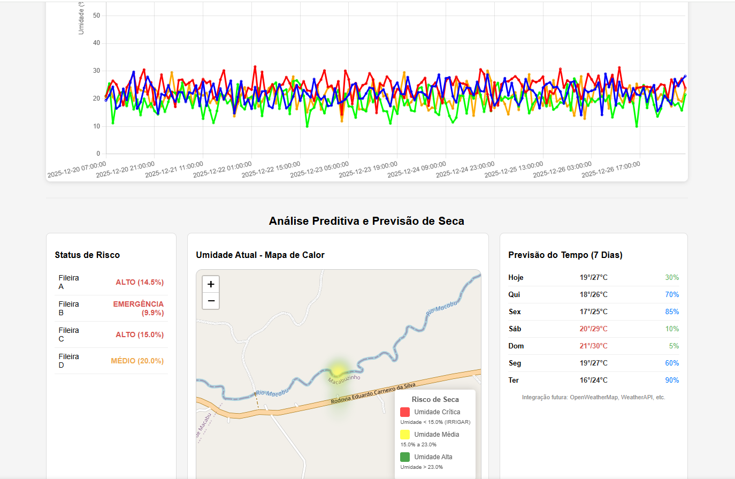
Task: Zoom out on the heat map
Action: 211,301
